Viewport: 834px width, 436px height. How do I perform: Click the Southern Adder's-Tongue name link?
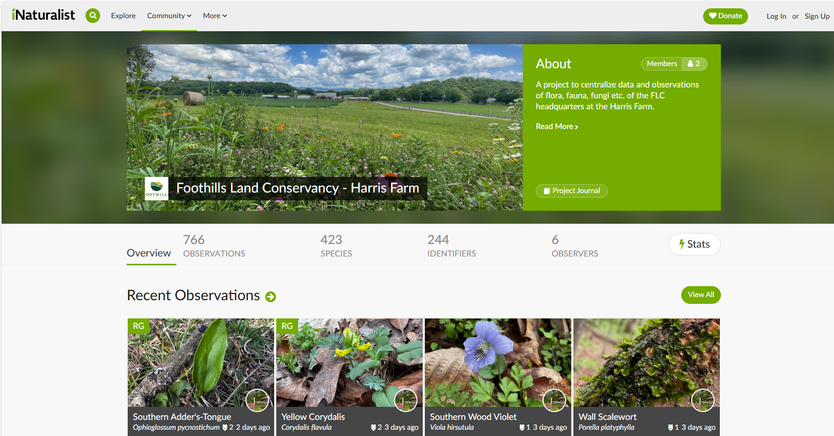click(x=182, y=417)
